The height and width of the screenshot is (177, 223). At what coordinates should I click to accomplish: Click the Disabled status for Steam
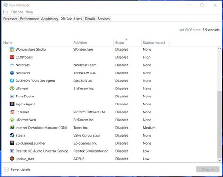pyautogui.click(x=122, y=135)
